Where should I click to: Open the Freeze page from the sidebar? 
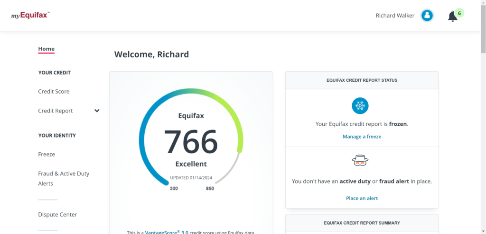pos(47,154)
